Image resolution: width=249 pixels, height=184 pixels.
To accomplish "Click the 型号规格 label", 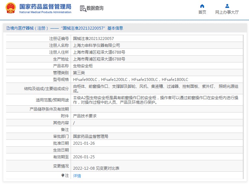I will tap(61, 79).
